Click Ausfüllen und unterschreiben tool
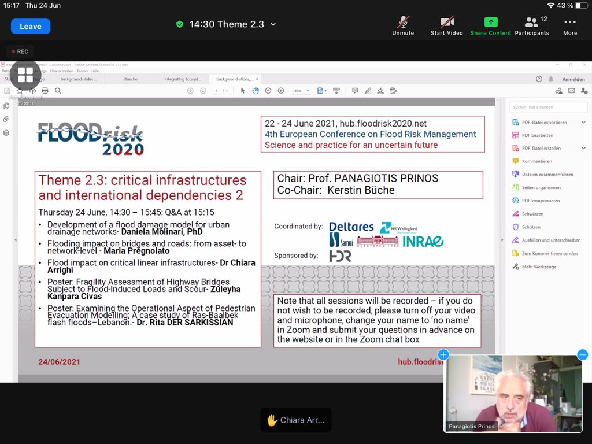 [x=546, y=240]
